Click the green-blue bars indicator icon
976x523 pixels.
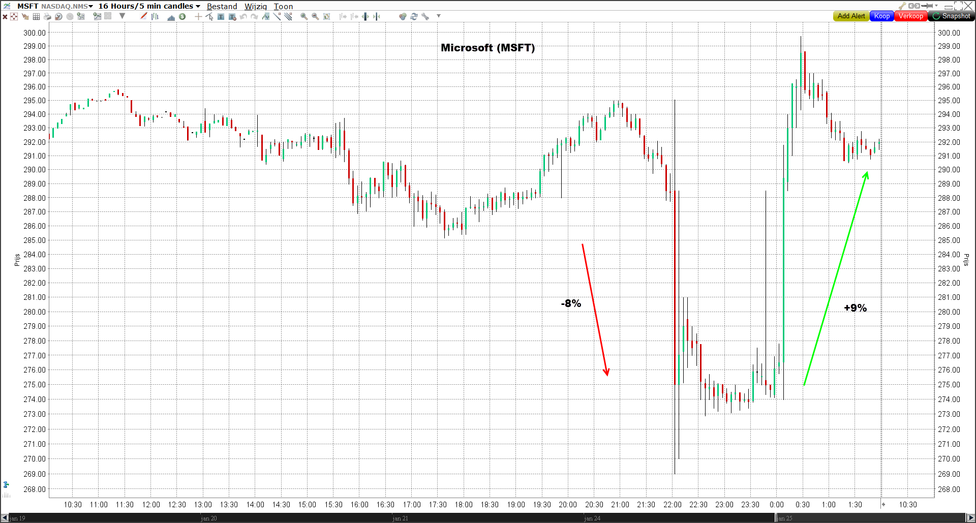click(x=265, y=16)
